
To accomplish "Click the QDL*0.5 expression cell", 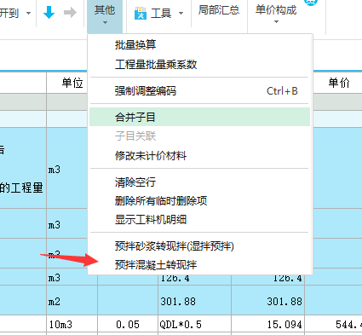I will (x=194, y=324).
